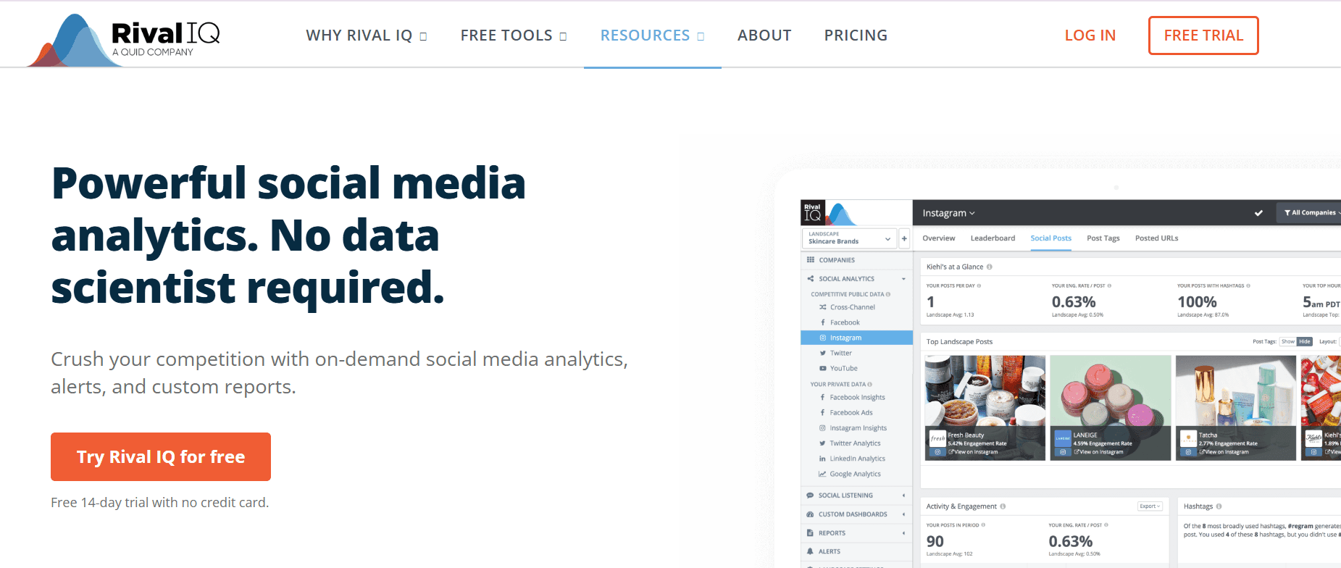Open Facebook Insights via its icon
The height and width of the screenshot is (568, 1341).
(823, 397)
